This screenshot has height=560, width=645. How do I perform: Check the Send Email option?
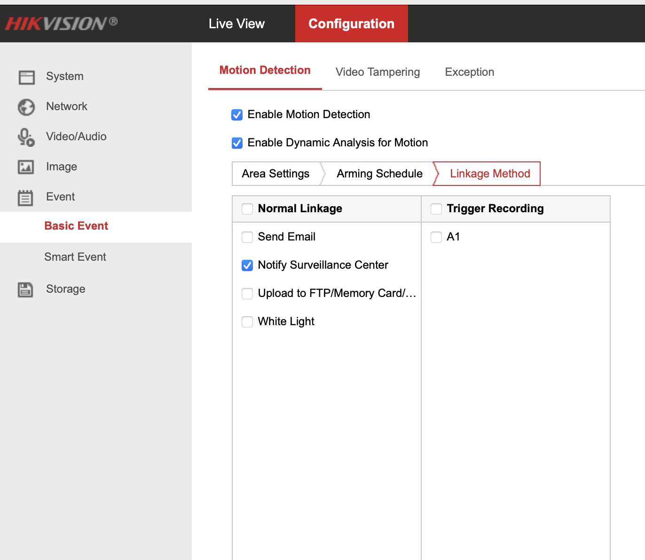[247, 237]
